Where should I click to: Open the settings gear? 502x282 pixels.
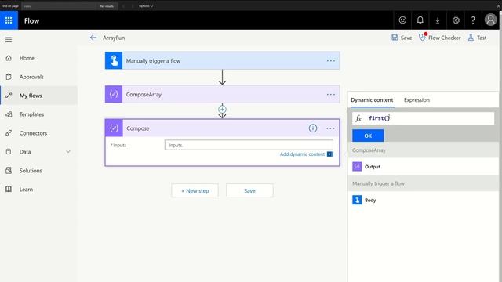point(456,20)
